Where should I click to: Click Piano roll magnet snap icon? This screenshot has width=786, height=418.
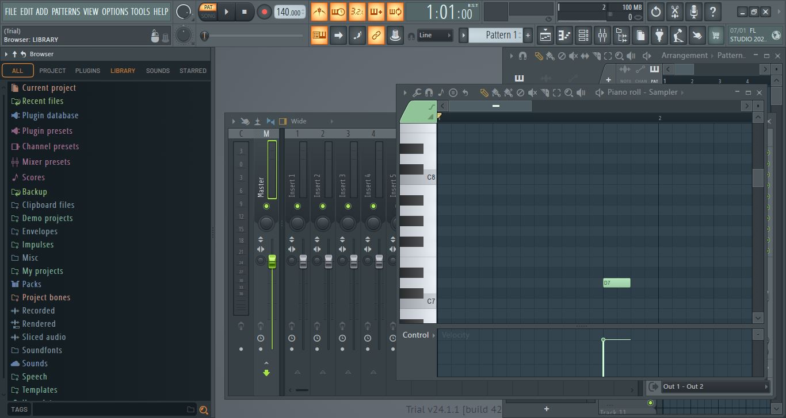click(x=429, y=92)
